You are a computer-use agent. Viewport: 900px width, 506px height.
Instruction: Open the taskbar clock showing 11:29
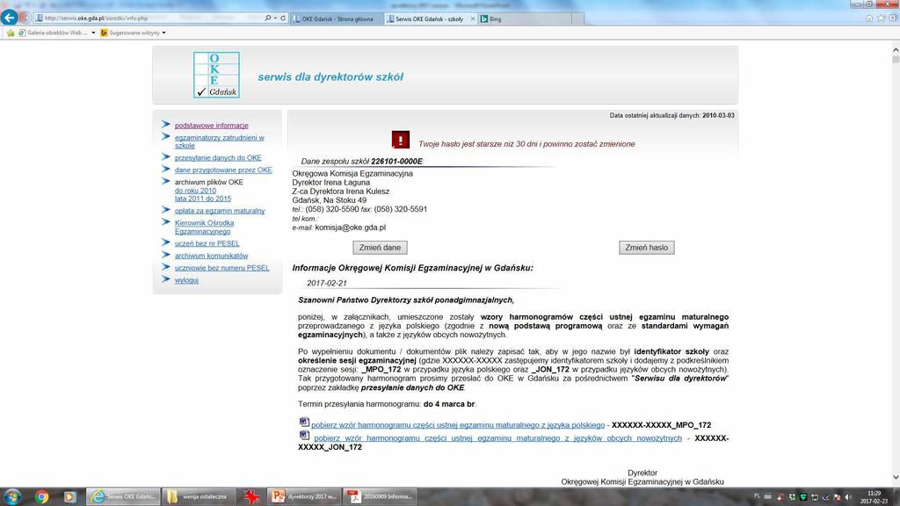pos(875,497)
